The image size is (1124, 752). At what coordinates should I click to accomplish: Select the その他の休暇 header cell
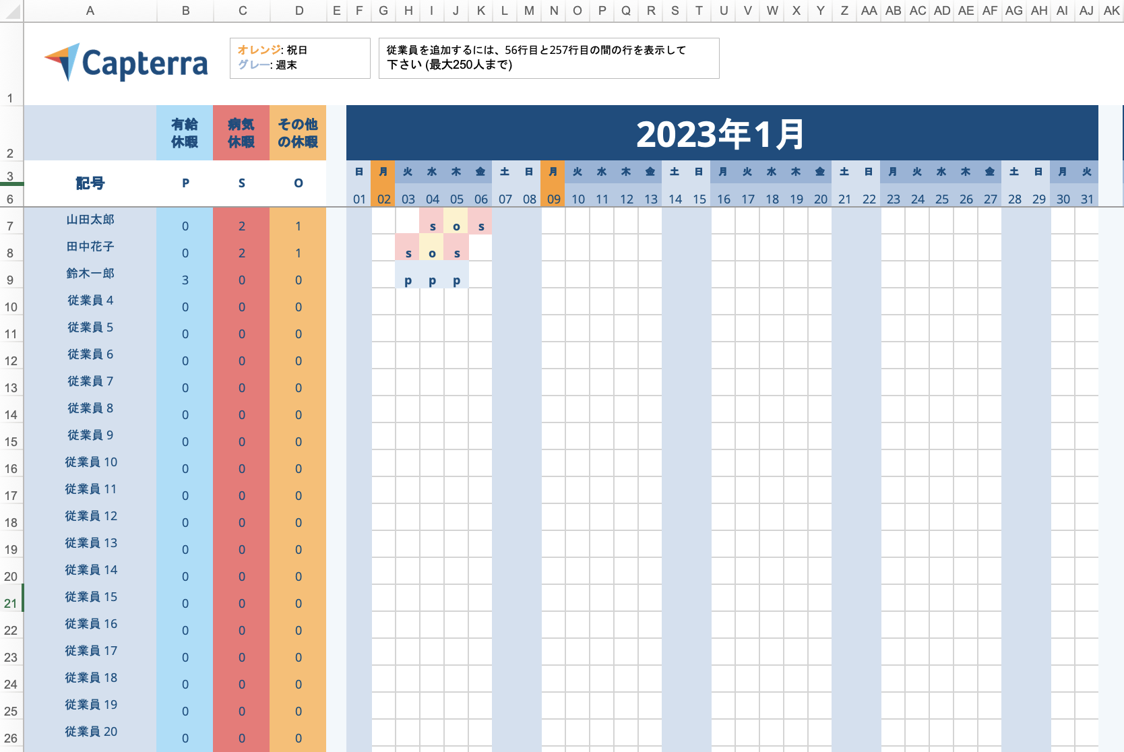pyautogui.click(x=298, y=133)
